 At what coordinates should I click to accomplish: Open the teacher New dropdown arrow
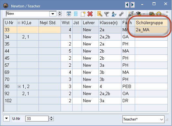point(53,14)
